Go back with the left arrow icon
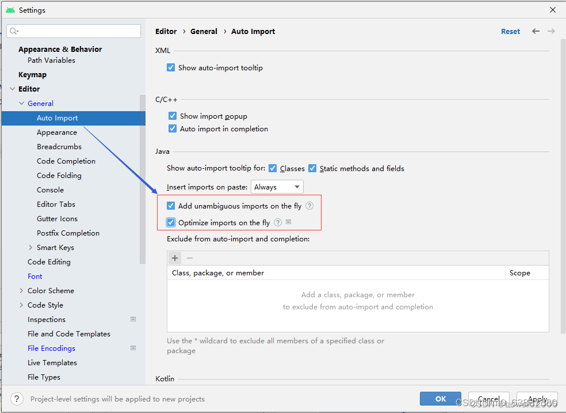 tap(536, 32)
